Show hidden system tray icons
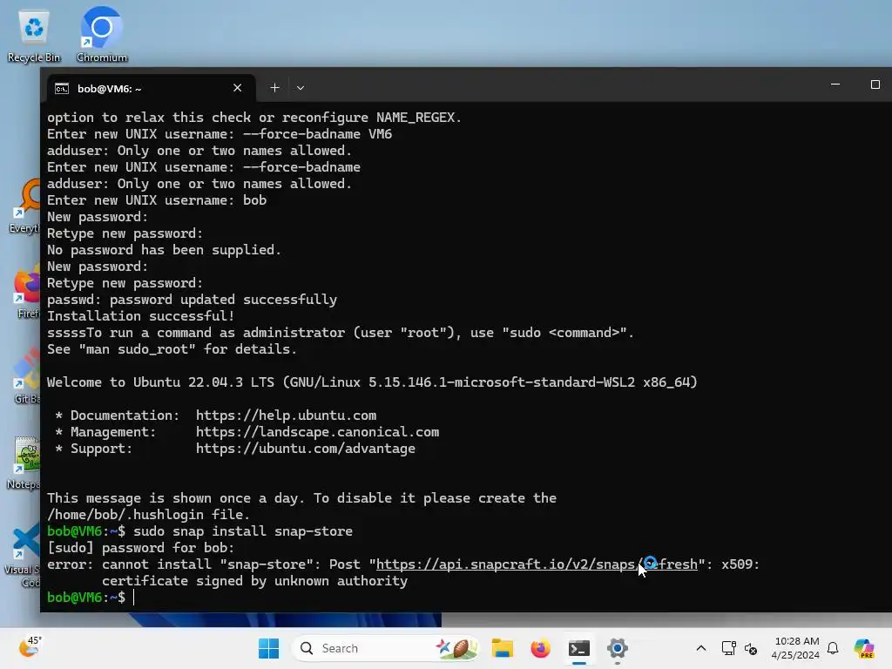Image resolution: width=892 pixels, height=669 pixels. pos(701,648)
